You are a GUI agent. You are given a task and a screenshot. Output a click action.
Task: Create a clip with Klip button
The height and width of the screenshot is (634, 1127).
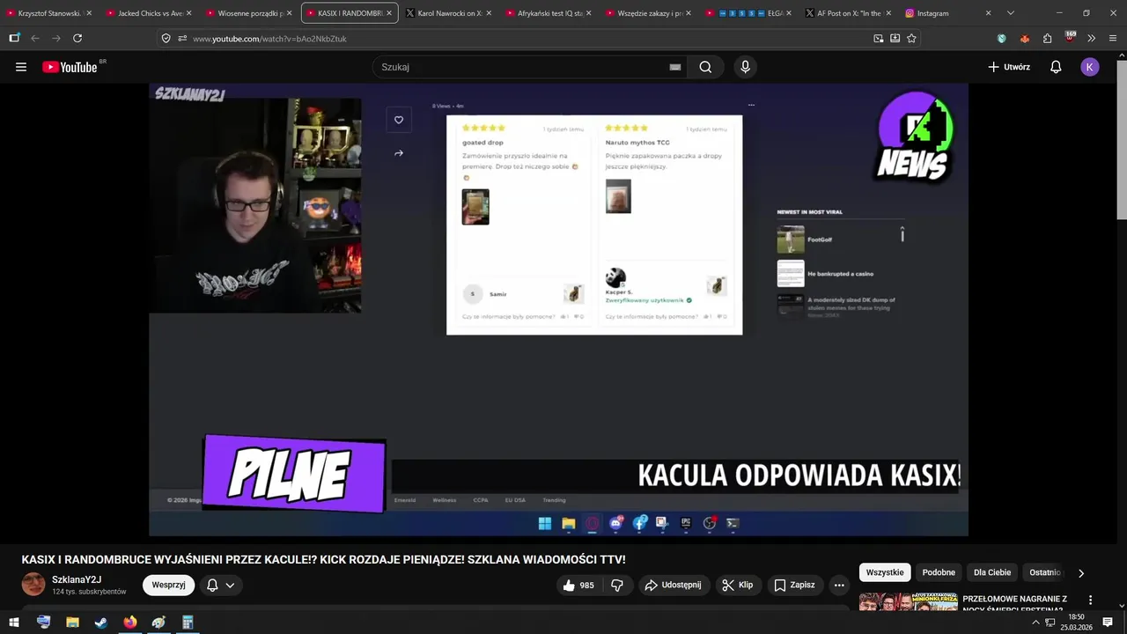pyautogui.click(x=737, y=585)
